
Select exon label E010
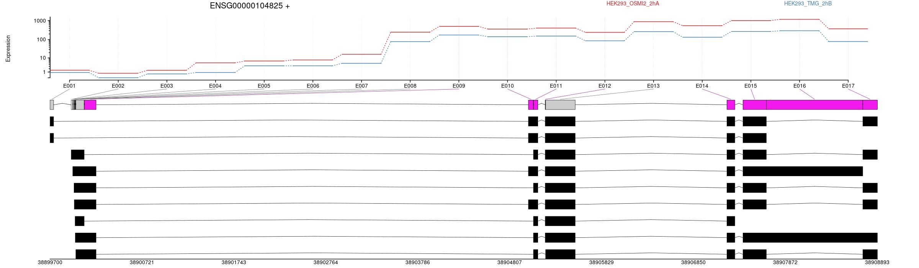coord(507,86)
